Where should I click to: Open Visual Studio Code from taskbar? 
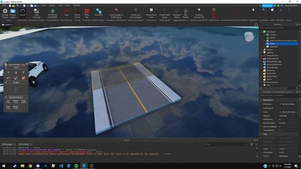[x=61, y=166]
